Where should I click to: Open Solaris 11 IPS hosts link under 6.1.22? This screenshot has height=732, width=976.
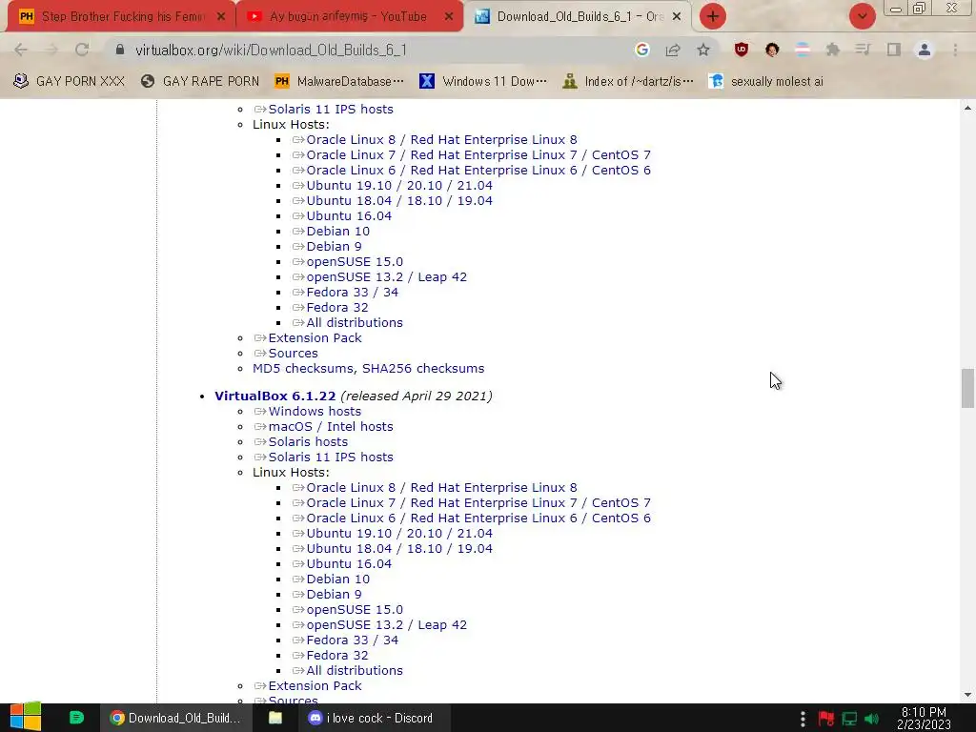(331, 457)
